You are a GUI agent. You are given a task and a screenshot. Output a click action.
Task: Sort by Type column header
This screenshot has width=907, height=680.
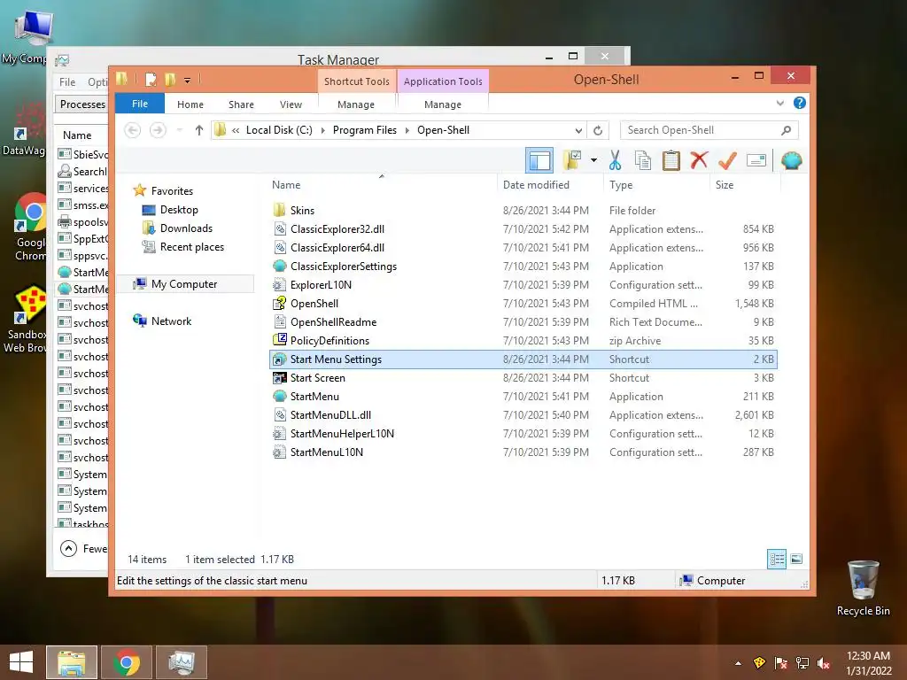pyautogui.click(x=621, y=185)
